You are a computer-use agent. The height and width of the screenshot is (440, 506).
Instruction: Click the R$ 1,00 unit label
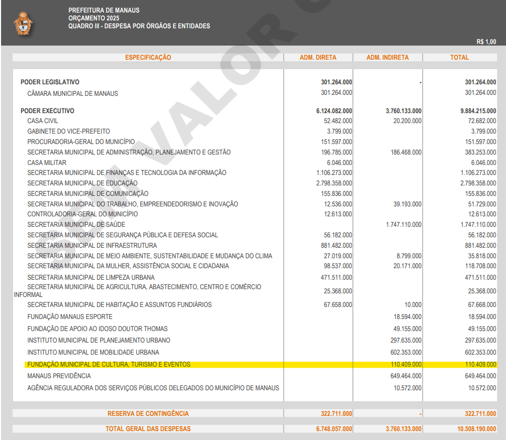coord(486,42)
